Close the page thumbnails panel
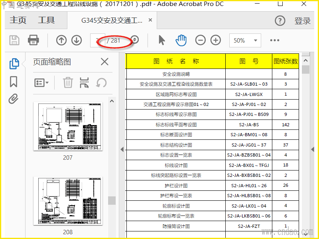 click(x=104, y=62)
